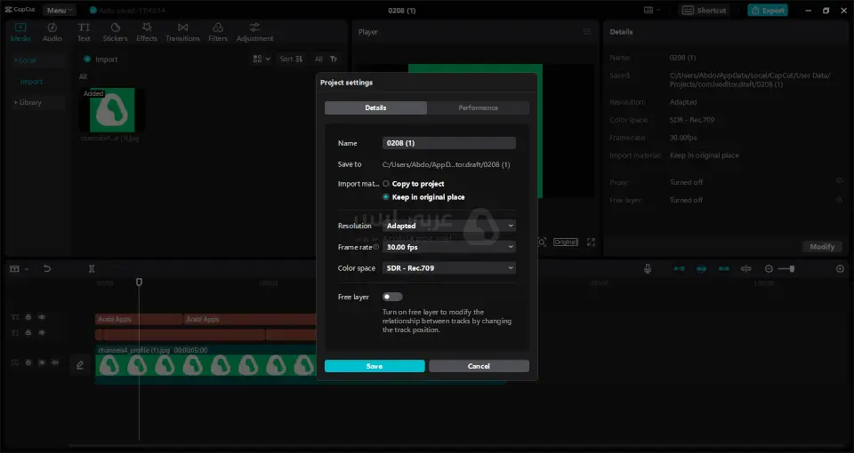Open the Stickers tab icon
This screenshot has height=453, width=854.
click(115, 28)
